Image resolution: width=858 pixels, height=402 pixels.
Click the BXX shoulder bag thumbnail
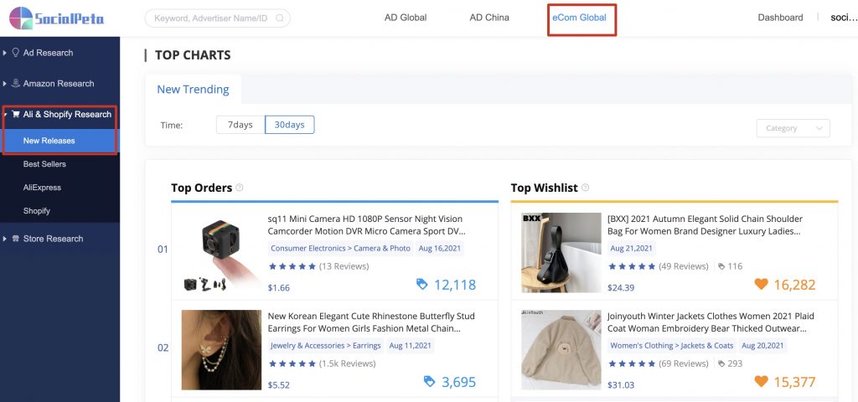[x=561, y=252]
